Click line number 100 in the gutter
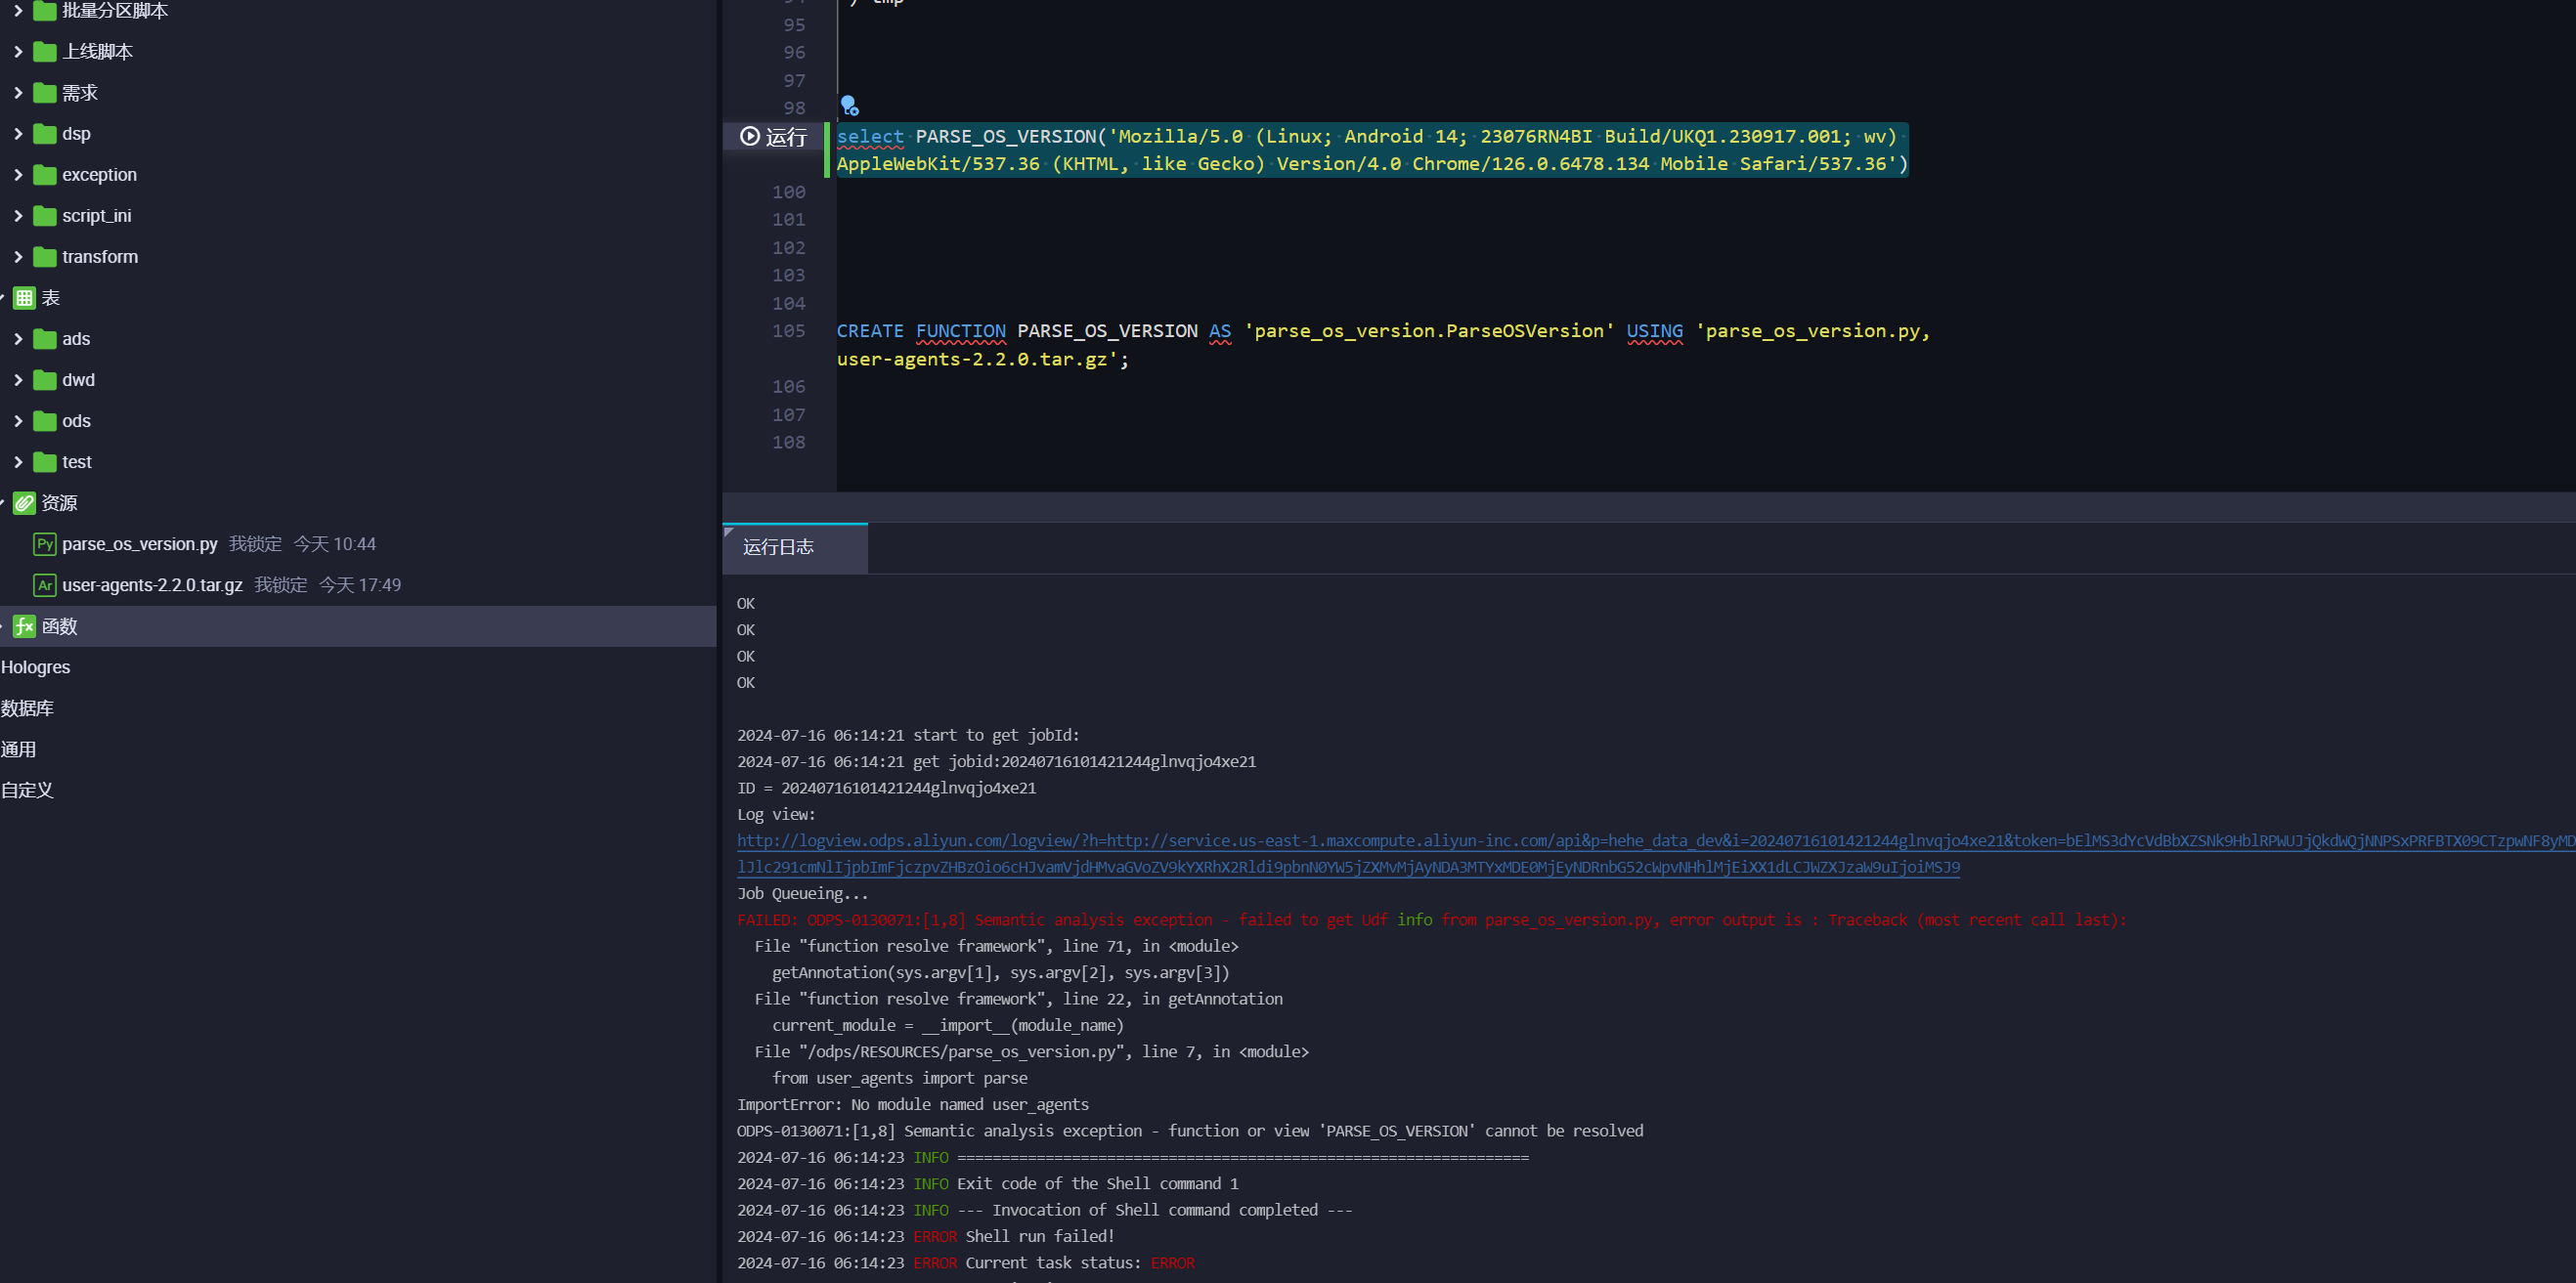 click(x=789, y=192)
